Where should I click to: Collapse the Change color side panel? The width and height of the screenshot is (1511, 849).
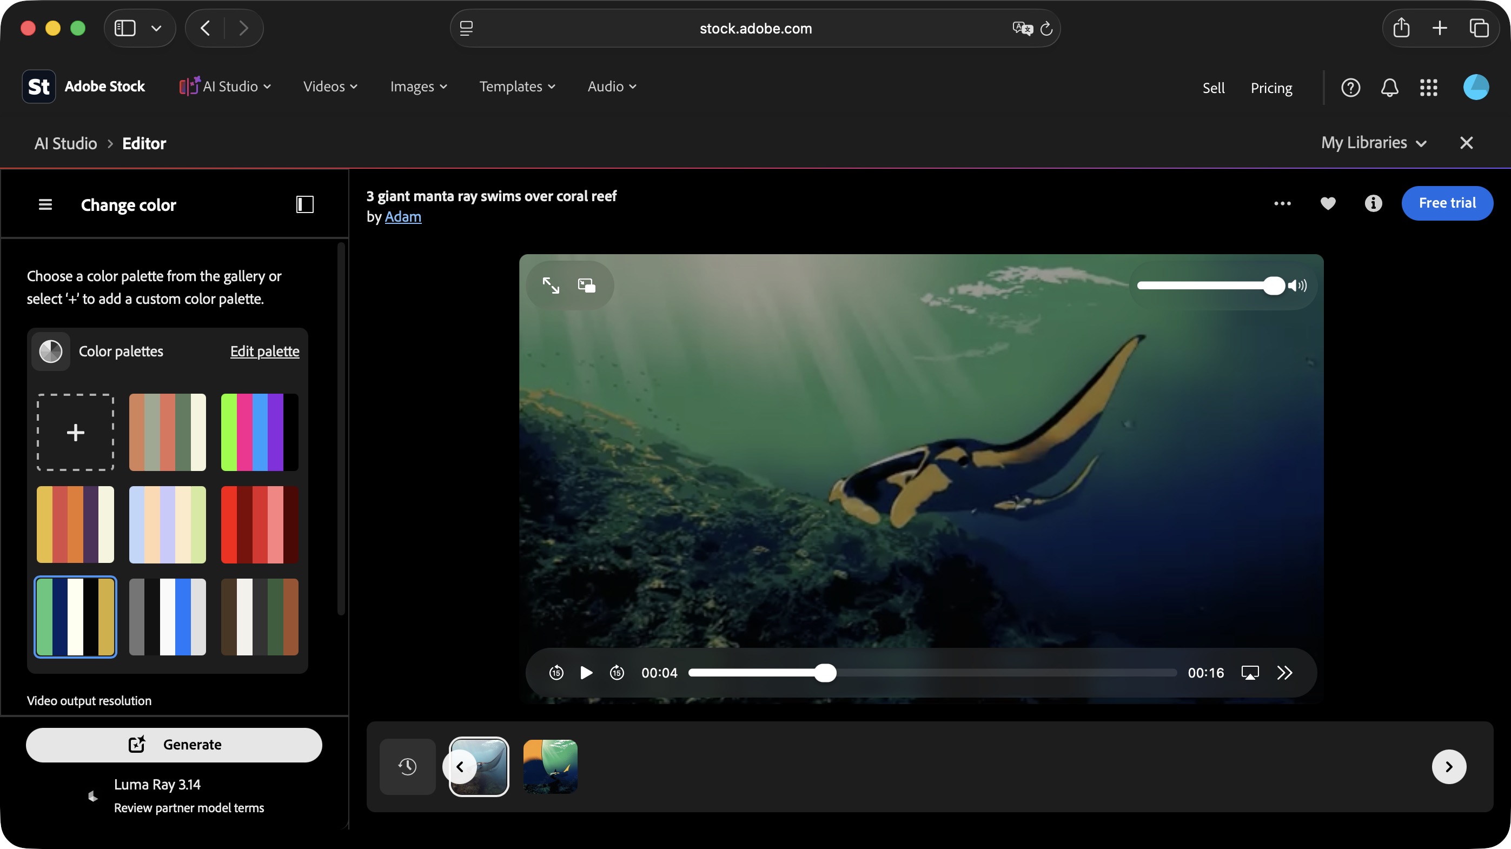(305, 204)
